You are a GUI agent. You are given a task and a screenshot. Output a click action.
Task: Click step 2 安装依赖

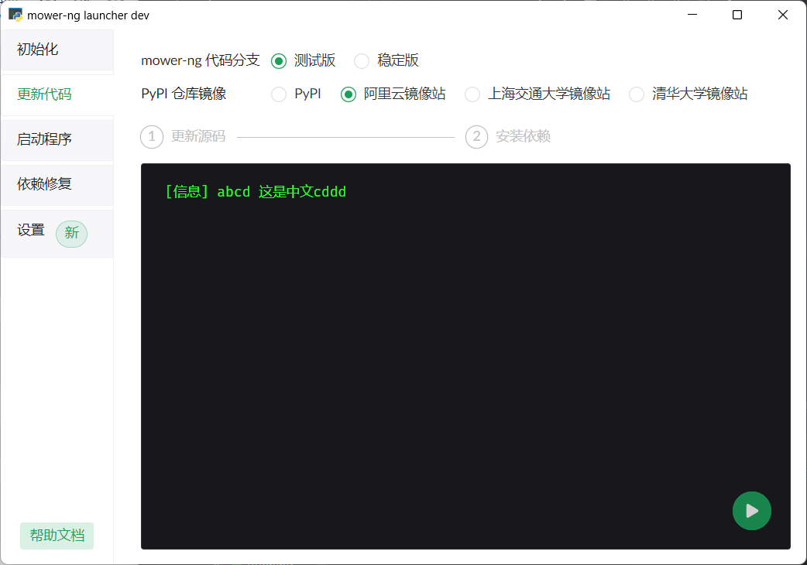pos(508,137)
